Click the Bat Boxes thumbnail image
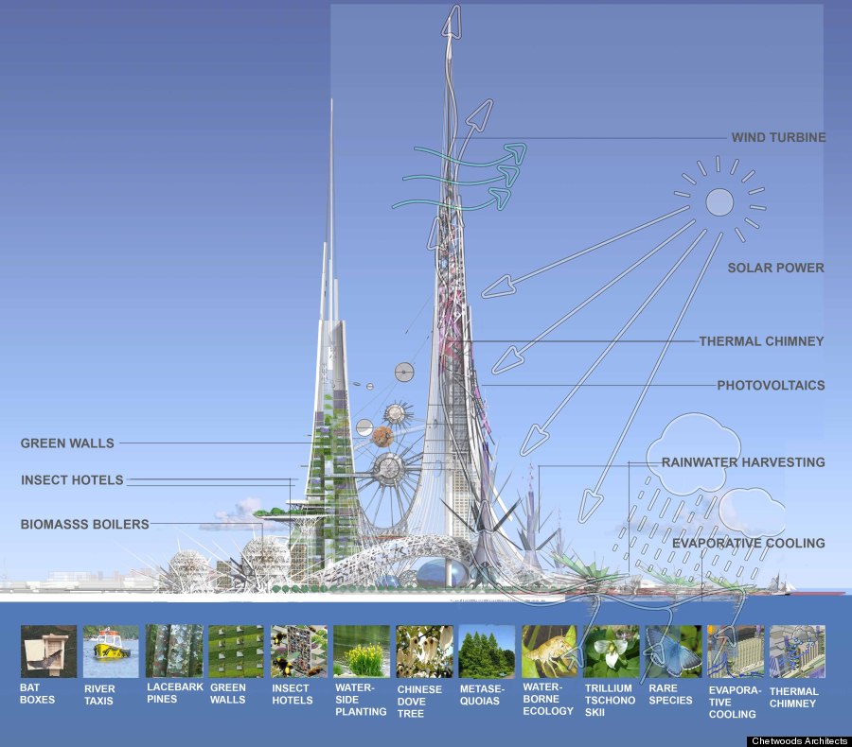The width and height of the screenshot is (852, 747). [x=48, y=651]
